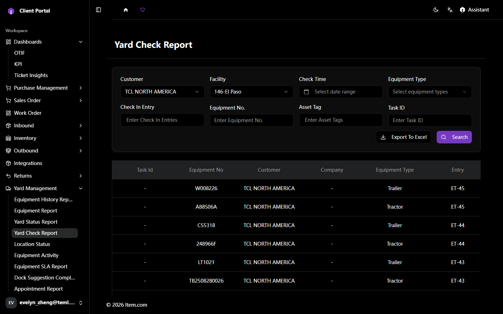Toggle the sidebar panel icon

[x=99, y=10]
